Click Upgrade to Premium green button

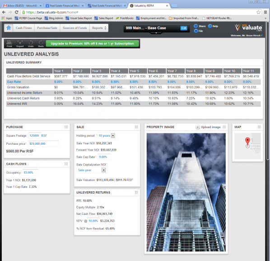tap(92, 43)
